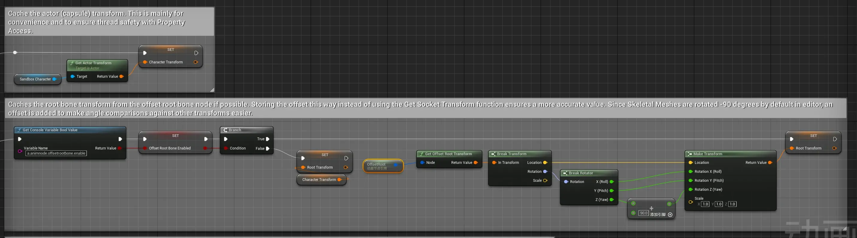Select the OffsetRoot node output pin

click(x=396, y=165)
